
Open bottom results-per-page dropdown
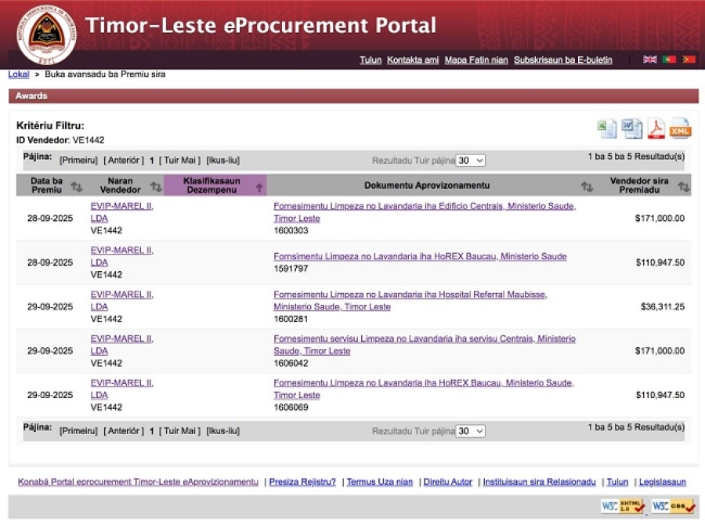[x=471, y=431]
